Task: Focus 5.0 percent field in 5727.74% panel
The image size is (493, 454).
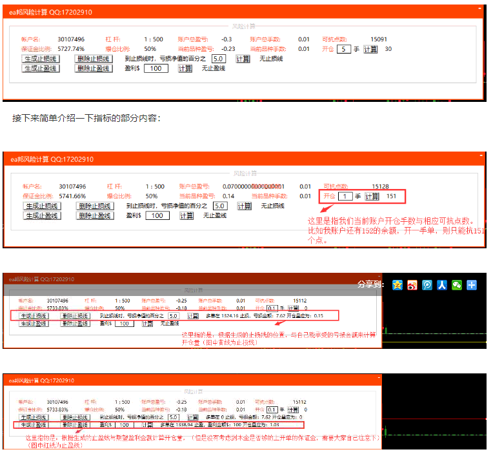Action: pos(218,59)
